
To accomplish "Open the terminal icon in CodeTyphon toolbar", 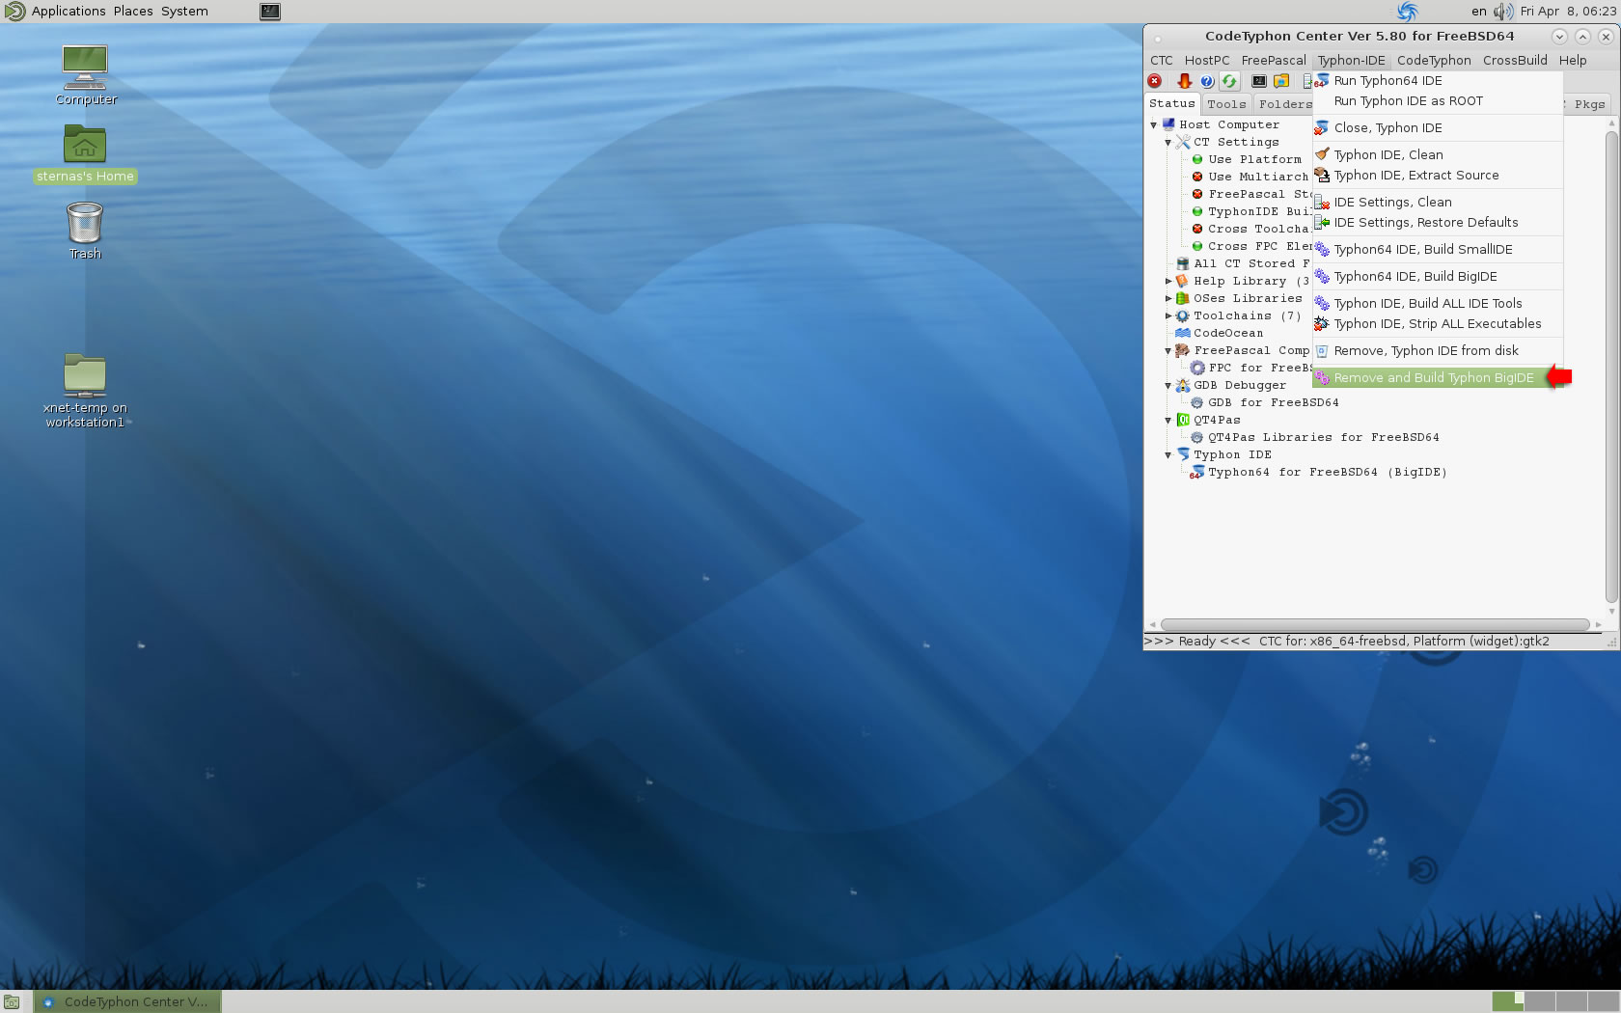I will 1259,81.
